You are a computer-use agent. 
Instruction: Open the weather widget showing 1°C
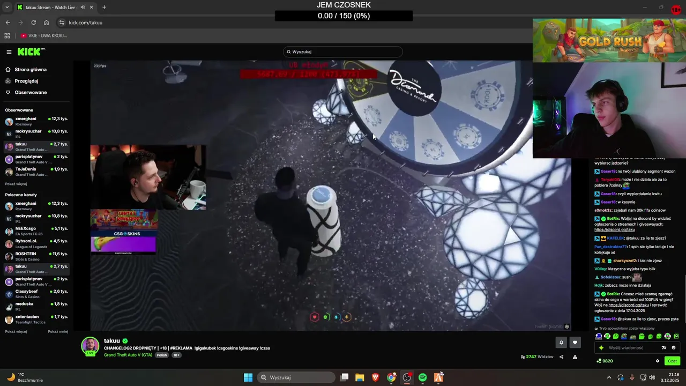[x=24, y=377]
